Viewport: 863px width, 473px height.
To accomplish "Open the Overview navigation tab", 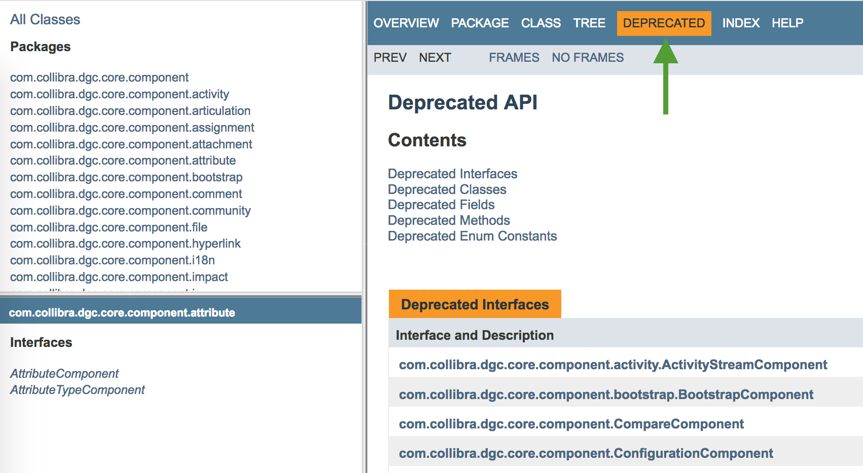I will point(406,23).
